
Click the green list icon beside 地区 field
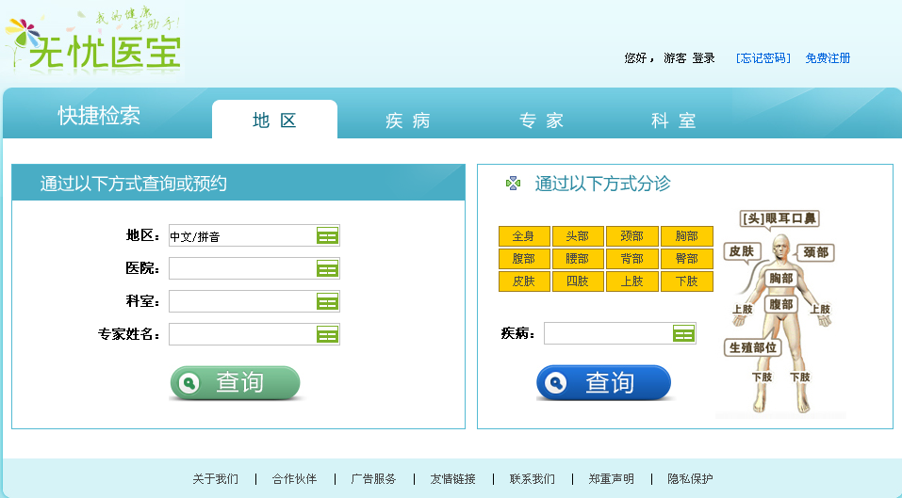point(327,236)
